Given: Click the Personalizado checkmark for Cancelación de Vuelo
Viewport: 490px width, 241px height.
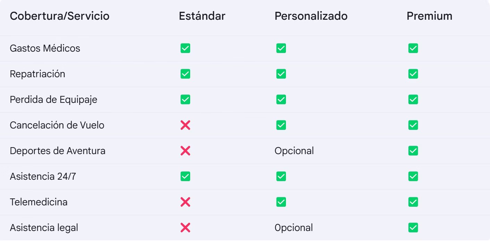Looking at the screenshot, I should pos(281,125).
